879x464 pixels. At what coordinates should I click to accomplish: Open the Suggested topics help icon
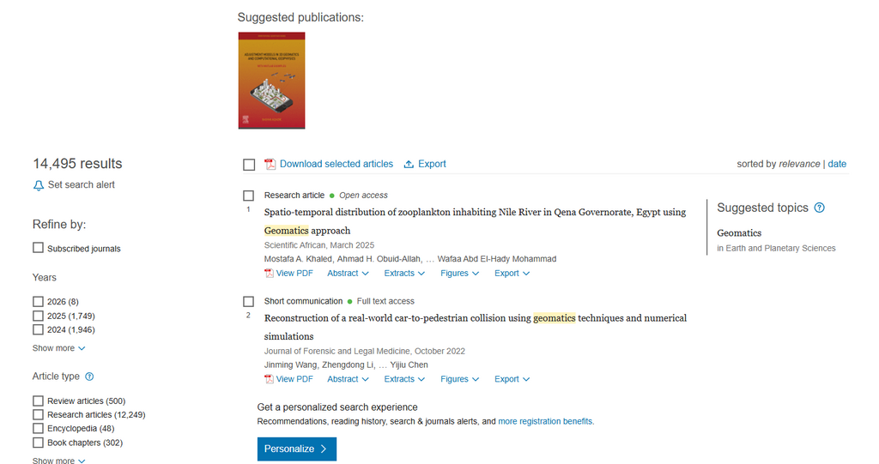(x=820, y=208)
